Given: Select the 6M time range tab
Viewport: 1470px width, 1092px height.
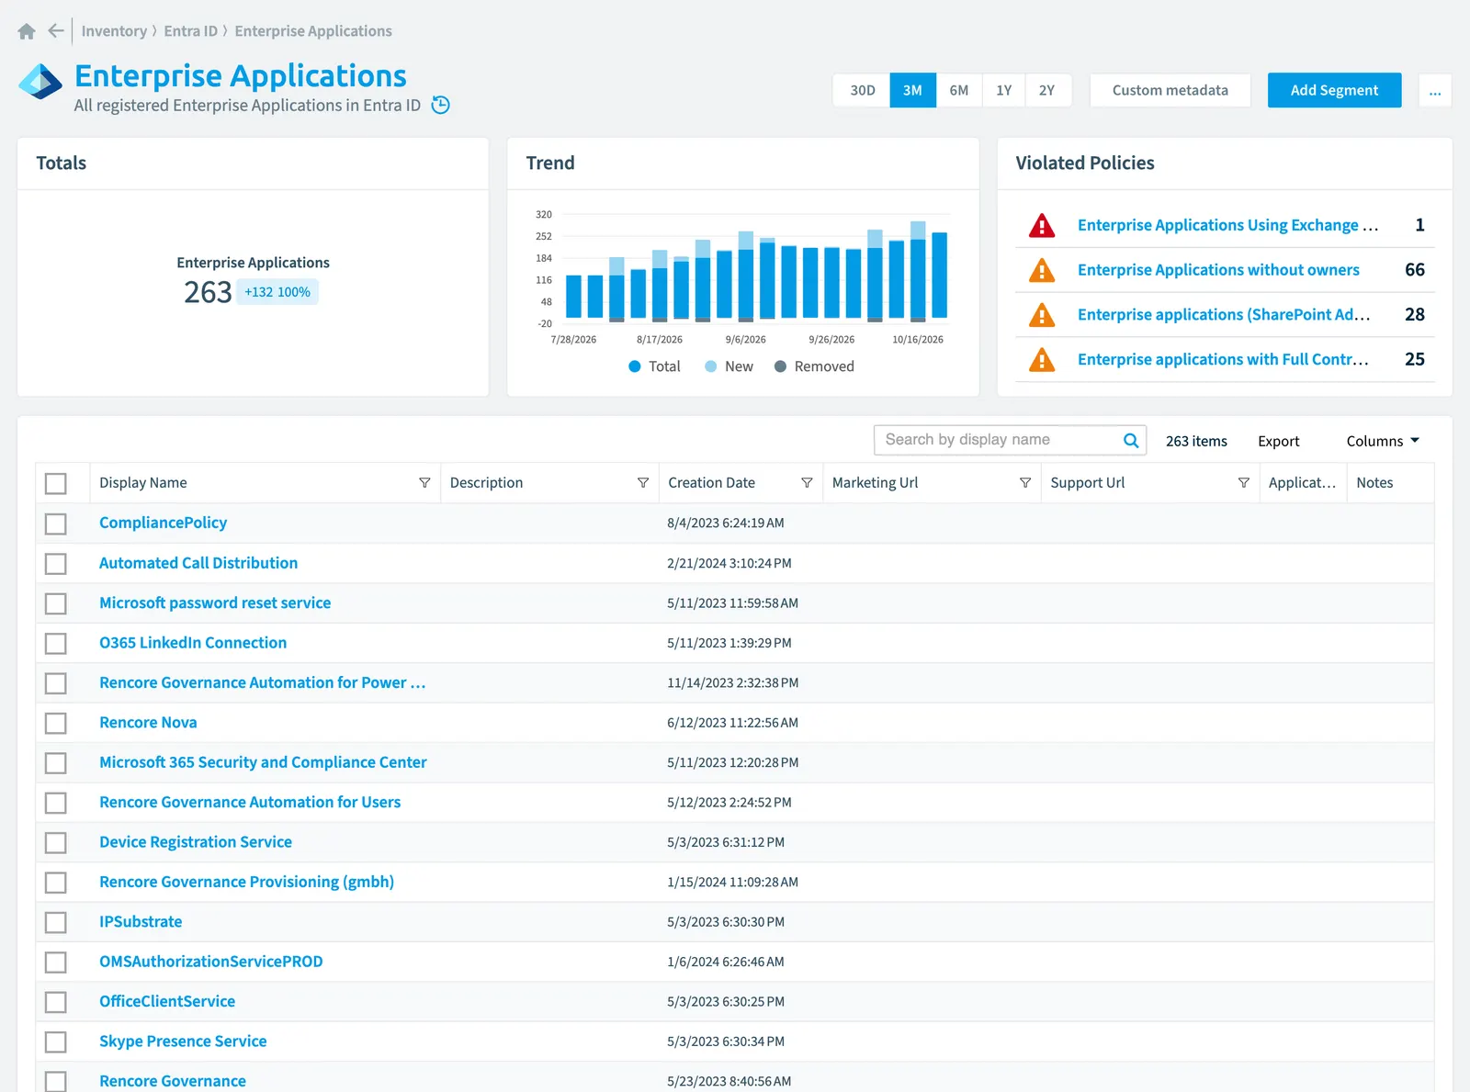Looking at the screenshot, I should pos(959,90).
